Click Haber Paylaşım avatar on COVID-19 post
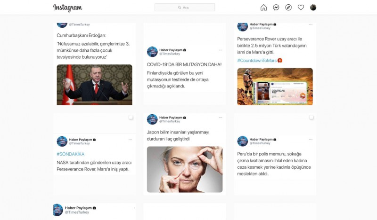This screenshot has width=377, height=220. click(152, 52)
